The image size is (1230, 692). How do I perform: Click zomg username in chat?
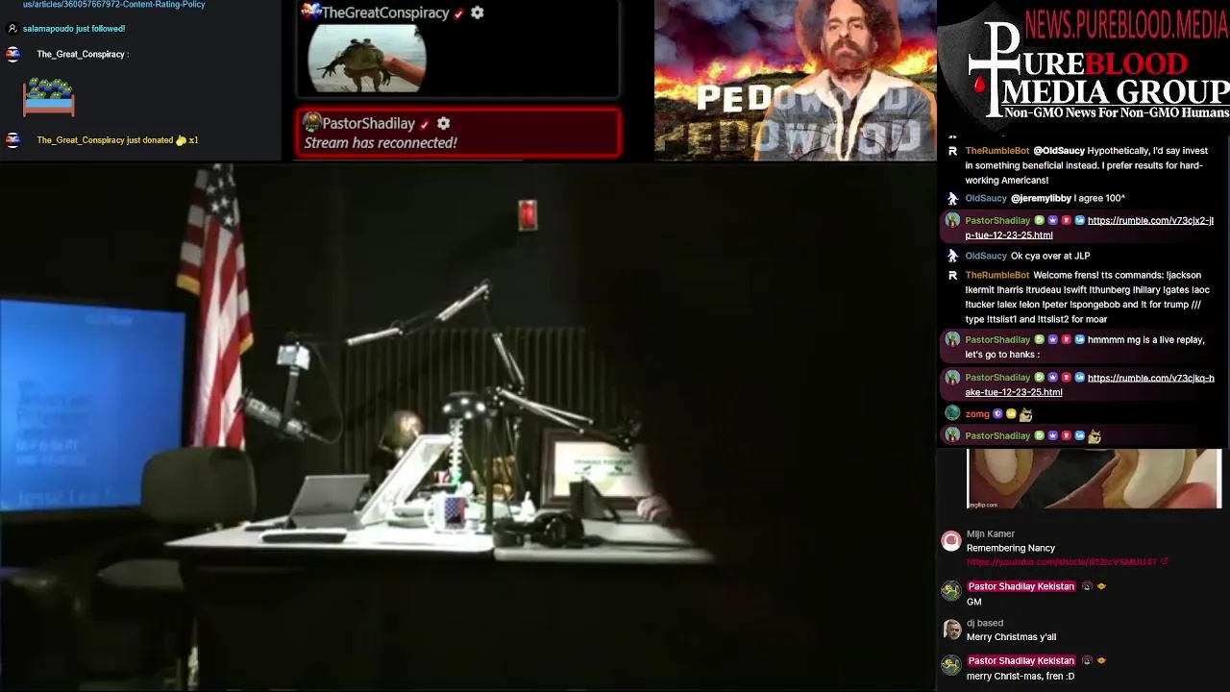click(x=977, y=414)
